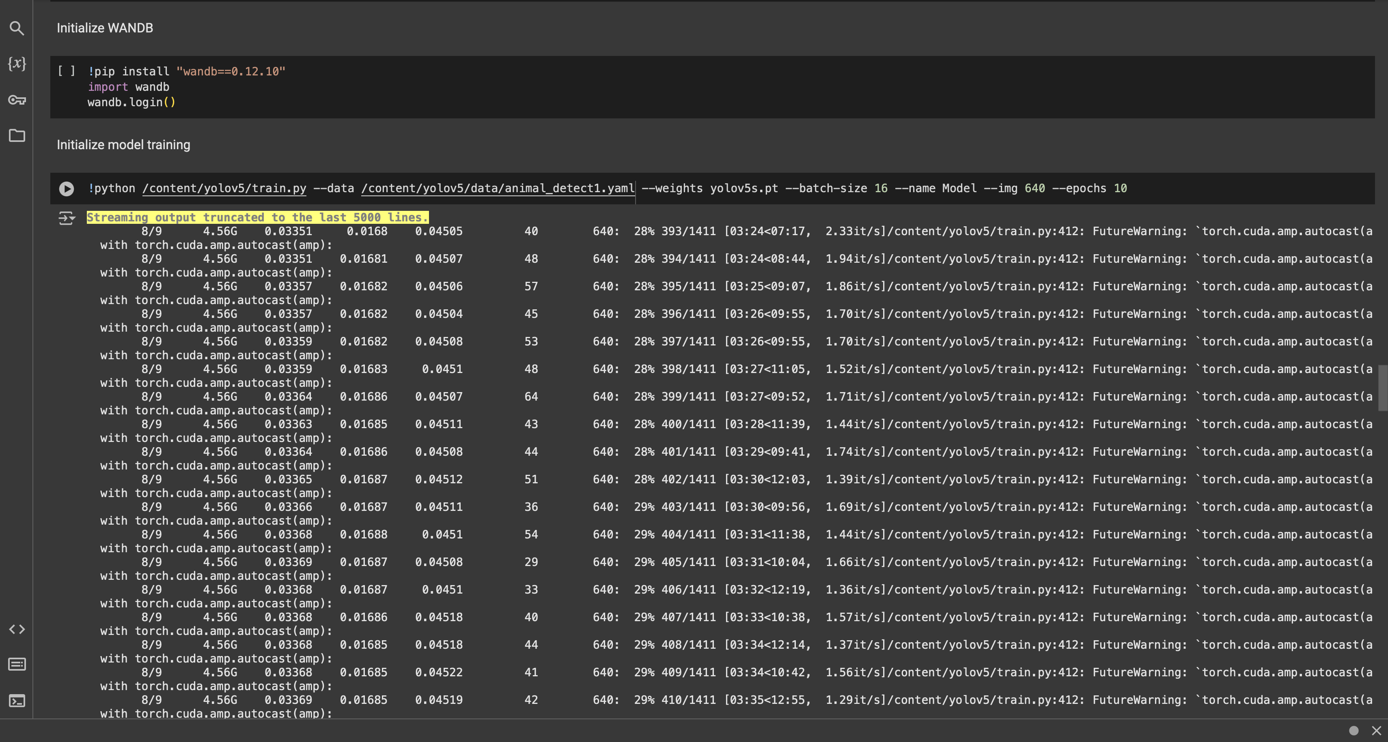Open the Variables {x} inspector
This screenshot has height=742, width=1388.
coord(17,64)
